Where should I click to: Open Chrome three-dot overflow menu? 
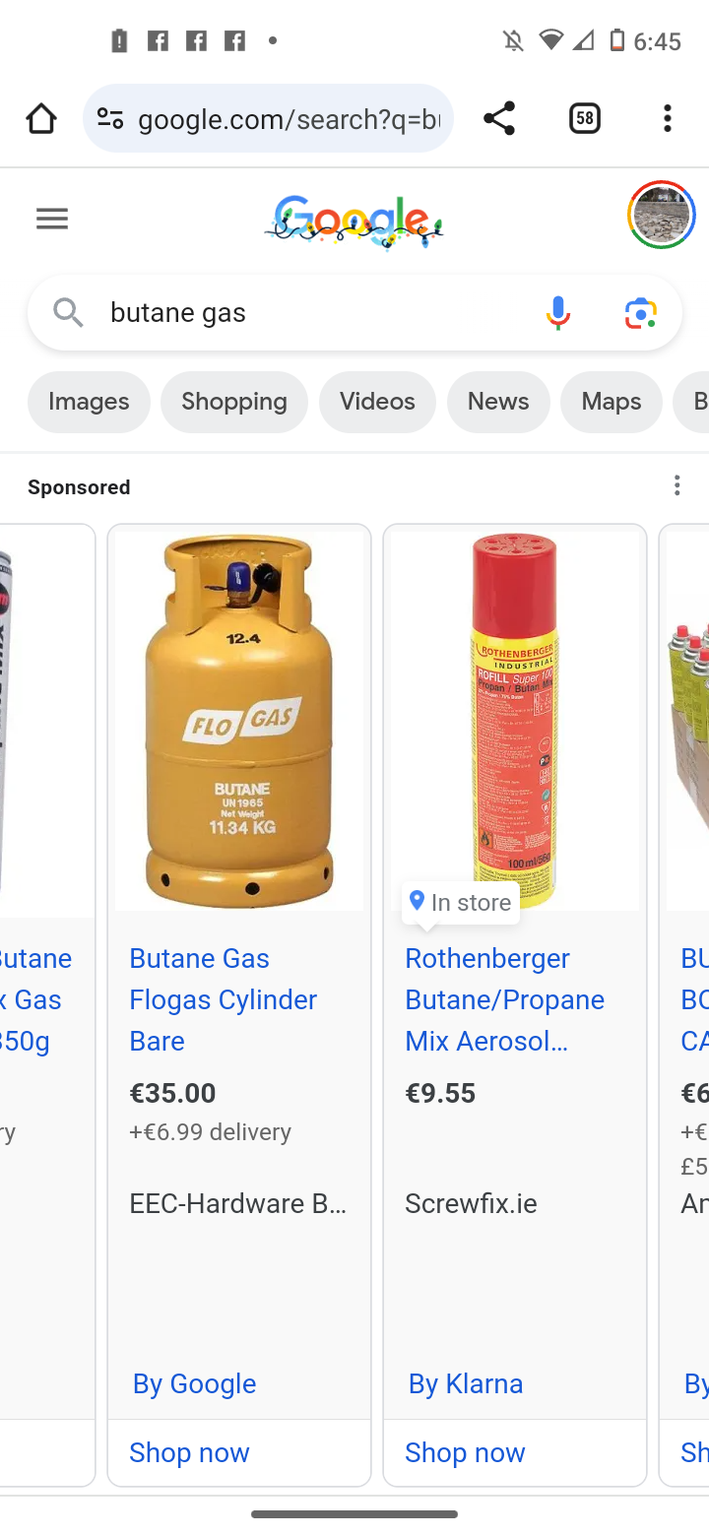(668, 119)
